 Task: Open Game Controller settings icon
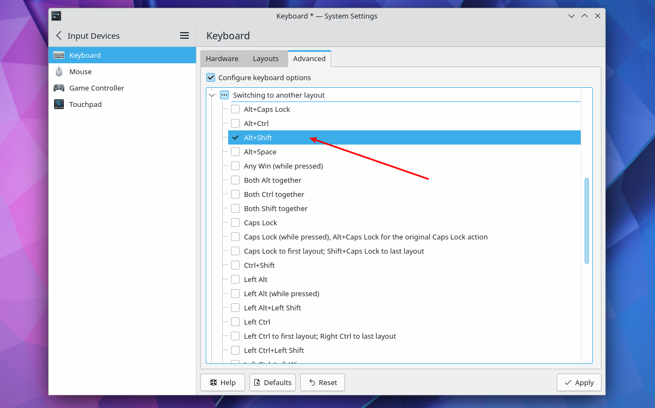point(59,88)
